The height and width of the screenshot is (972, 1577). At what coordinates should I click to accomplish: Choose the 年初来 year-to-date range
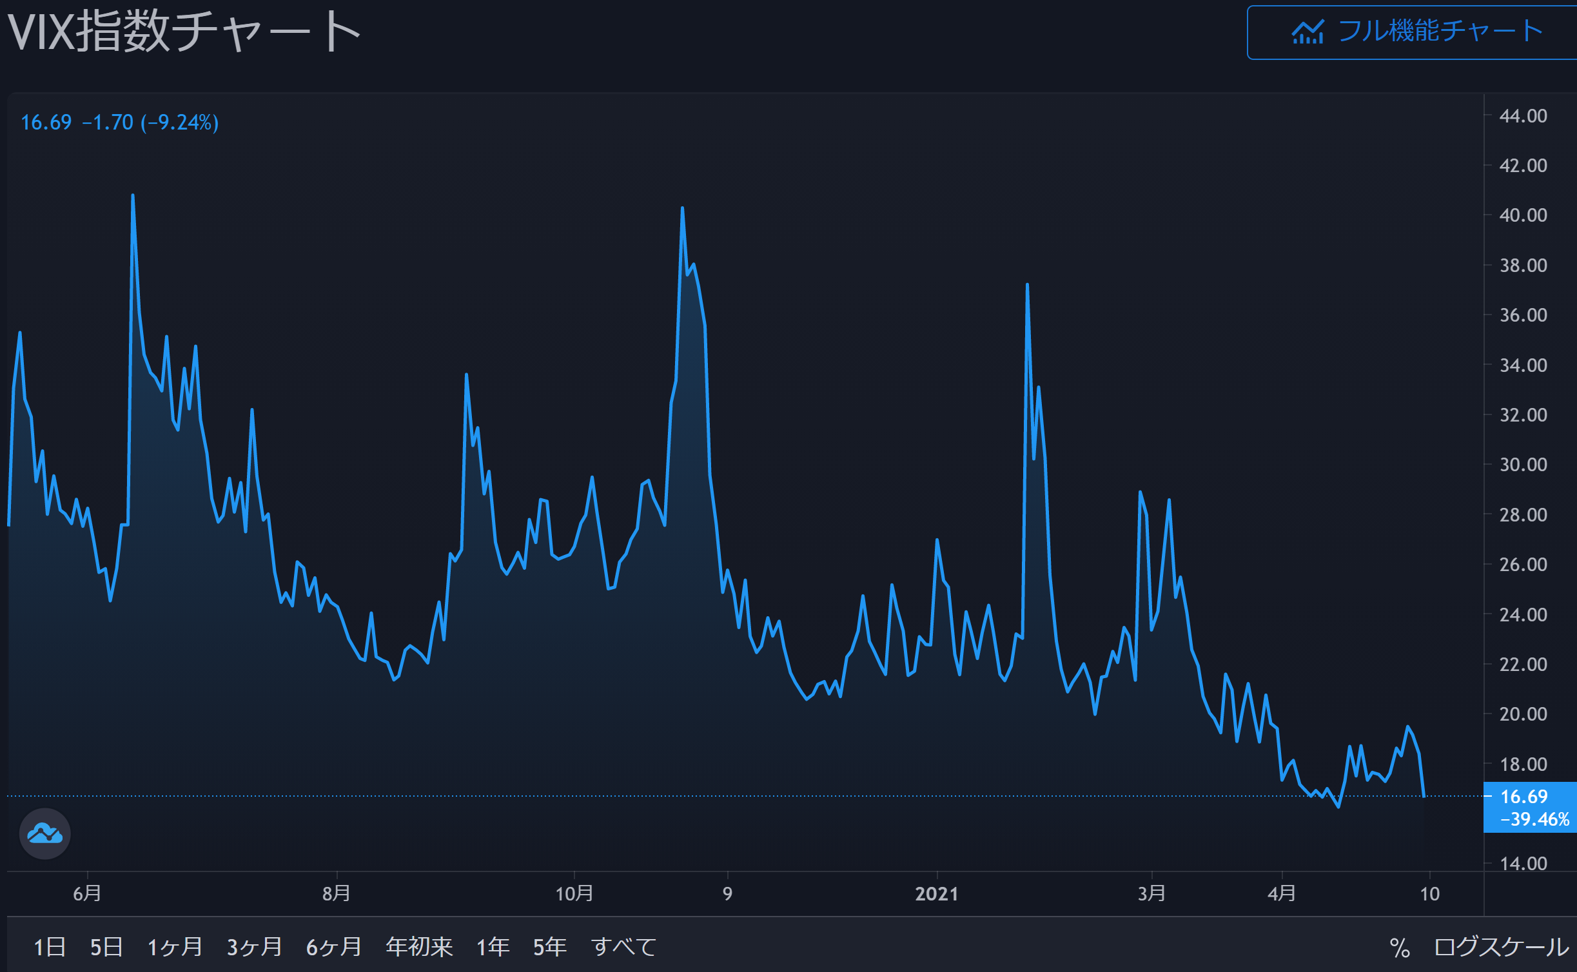tap(419, 947)
